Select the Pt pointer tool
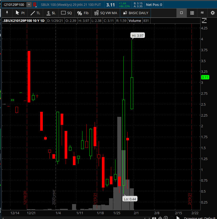Image resolution: width=217 pixels, height=219 pixels. pyautogui.click(x=20, y=13)
